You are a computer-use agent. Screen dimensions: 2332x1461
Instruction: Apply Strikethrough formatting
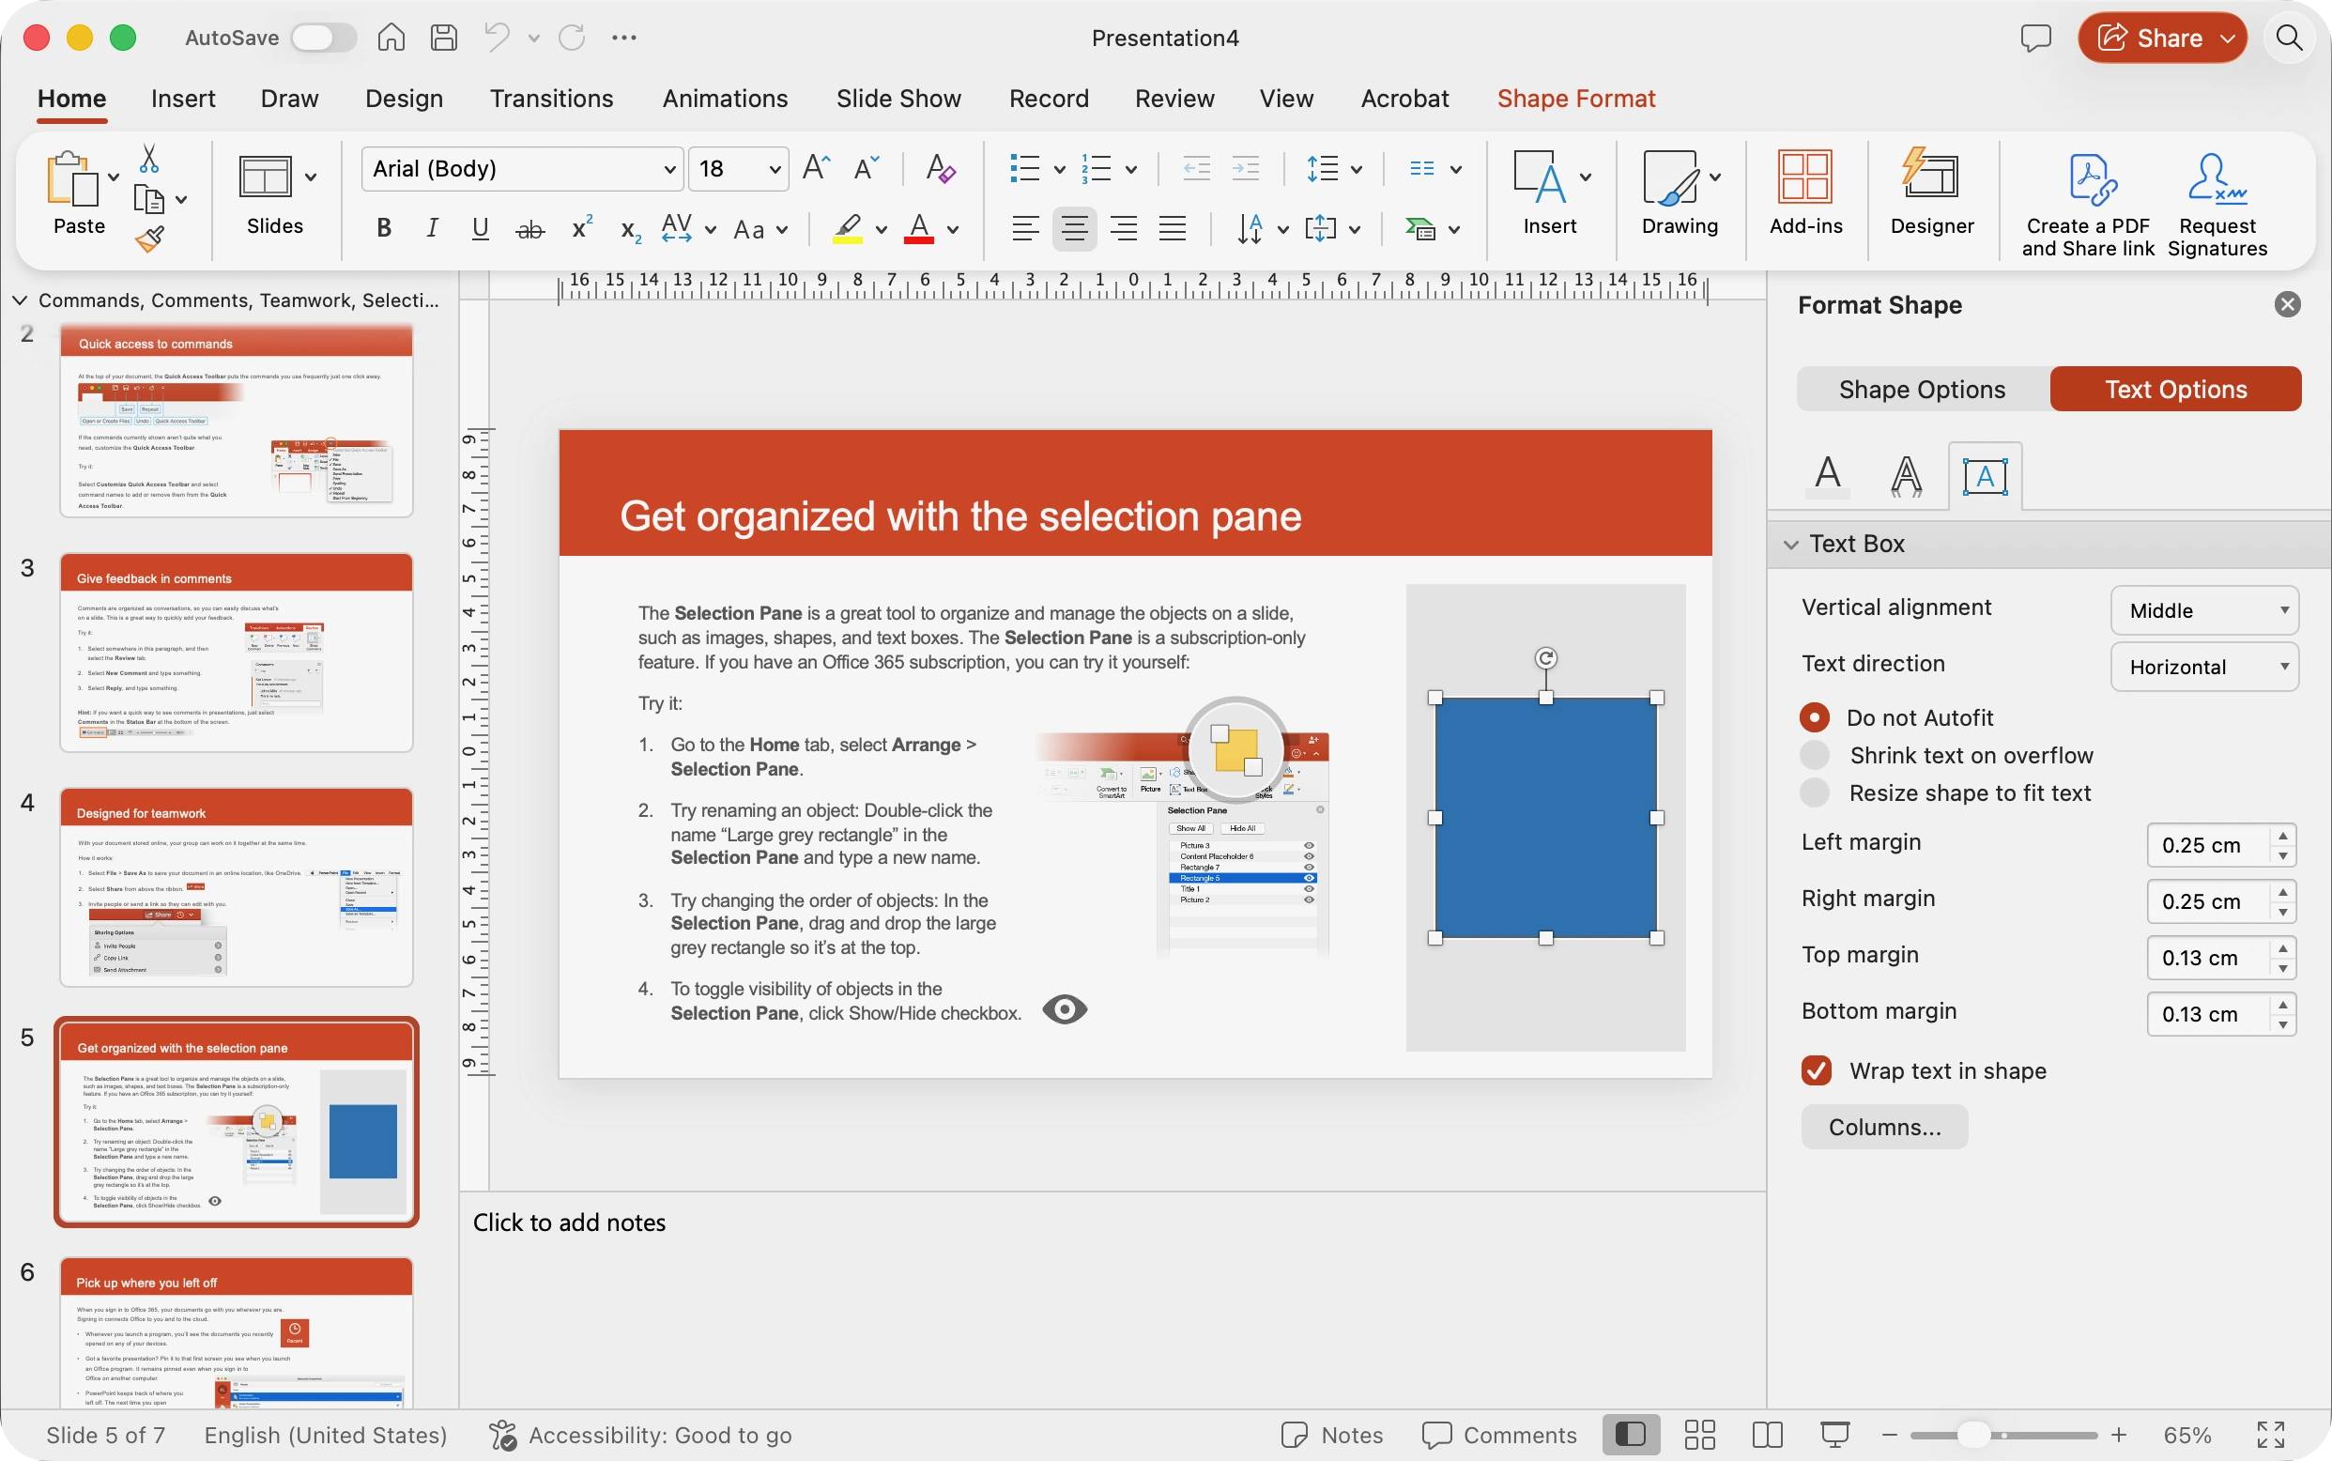point(529,229)
